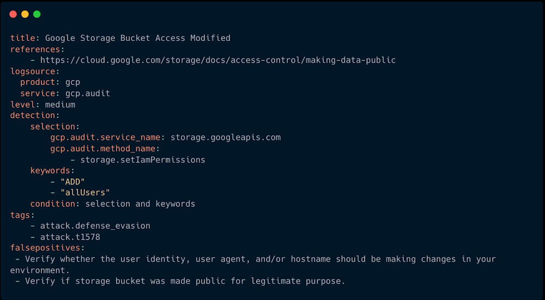
Task: Click the product value gcp
Action: click(x=72, y=83)
